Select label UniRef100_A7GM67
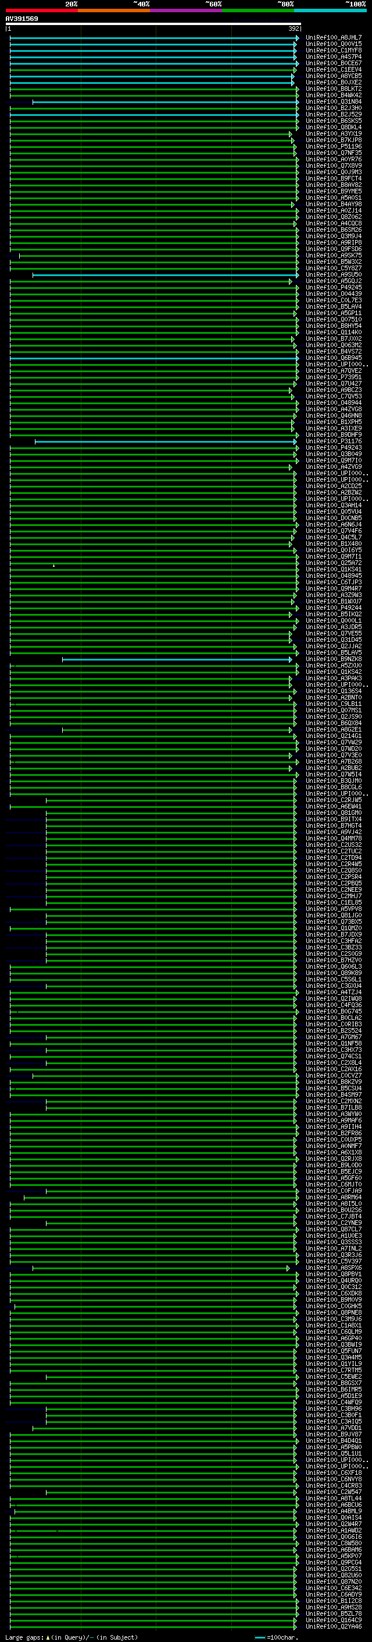 coord(333,1038)
